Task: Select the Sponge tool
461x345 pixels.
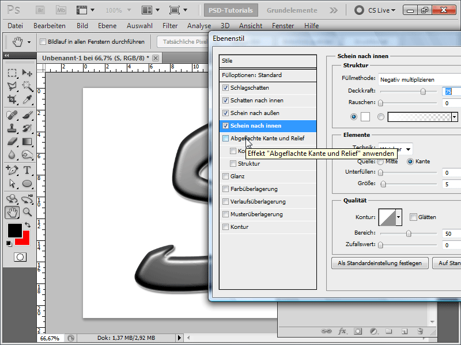Action: [x=27, y=155]
